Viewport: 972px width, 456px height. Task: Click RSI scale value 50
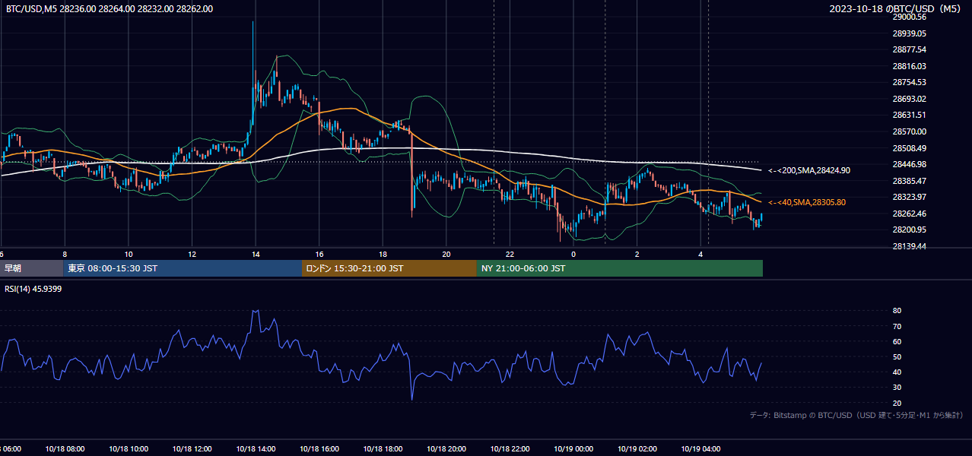[x=897, y=356]
